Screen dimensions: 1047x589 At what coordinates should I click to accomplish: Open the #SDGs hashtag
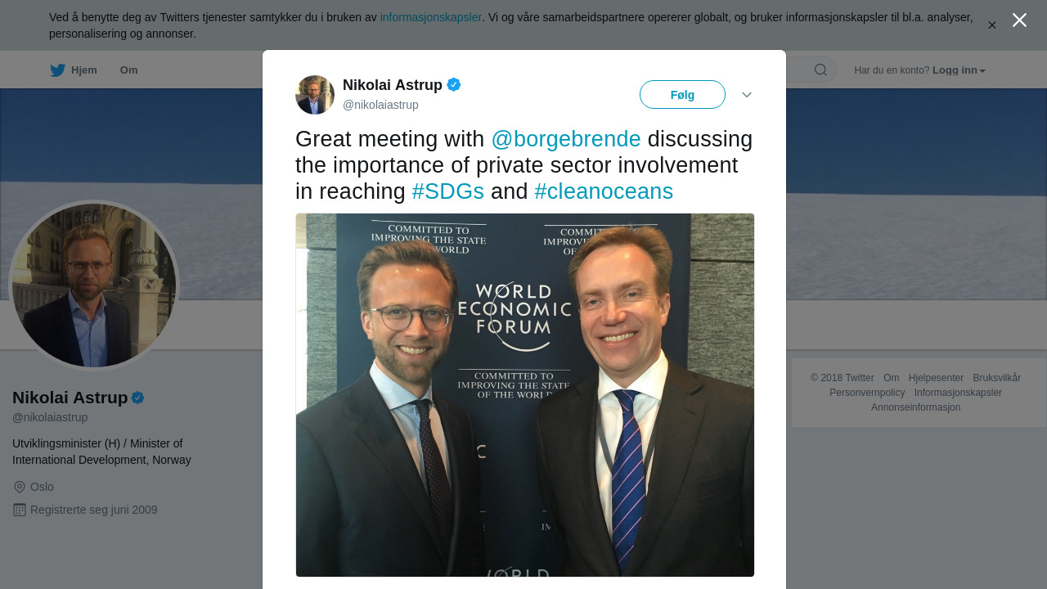(x=448, y=191)
